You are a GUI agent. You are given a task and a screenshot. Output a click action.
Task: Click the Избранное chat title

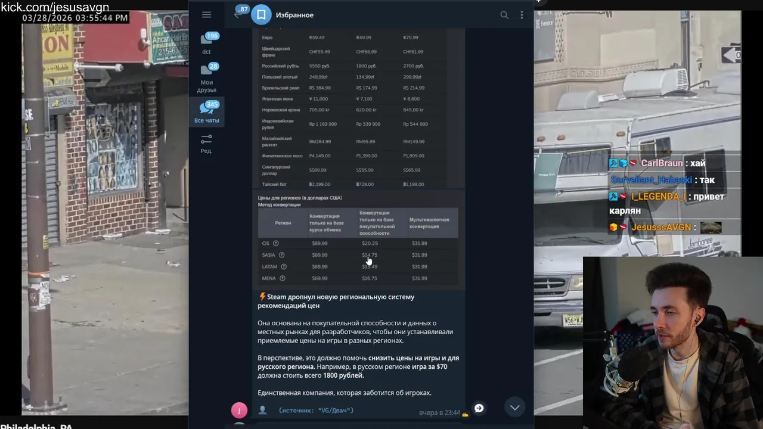294,15
